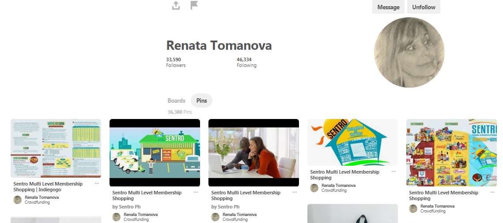Click the '36,380 Pins' count text
Screen dimensions: 503x223
coord(180,112)
